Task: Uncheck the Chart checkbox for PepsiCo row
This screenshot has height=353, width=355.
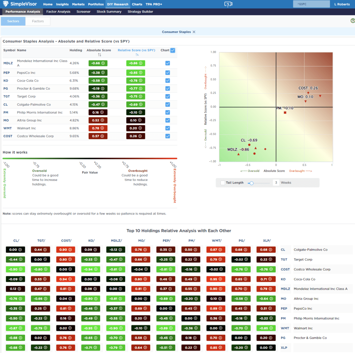Action: [x=167, y=72]
